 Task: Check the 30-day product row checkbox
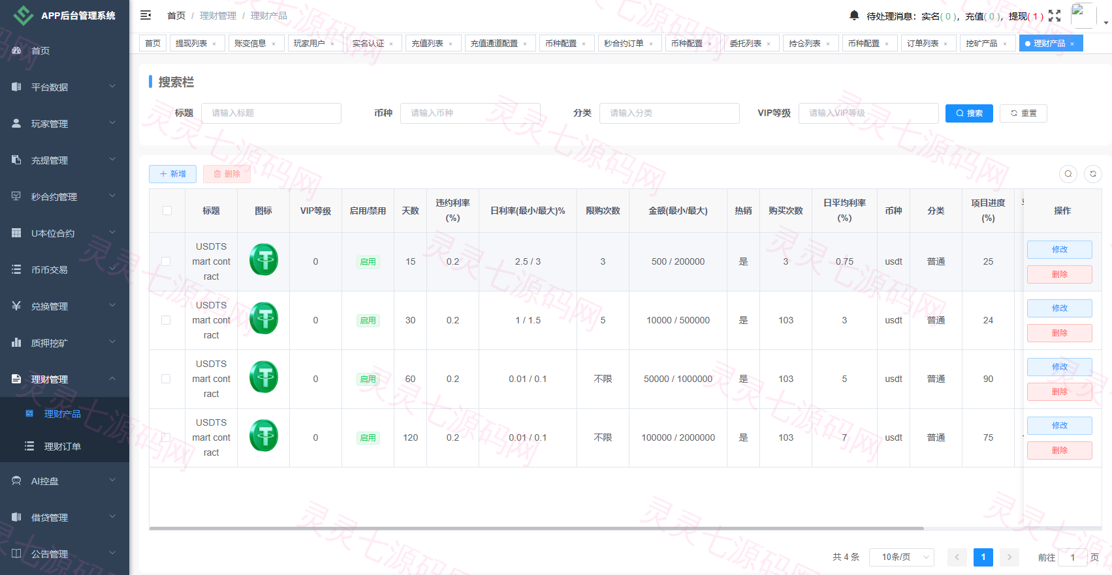166,320
